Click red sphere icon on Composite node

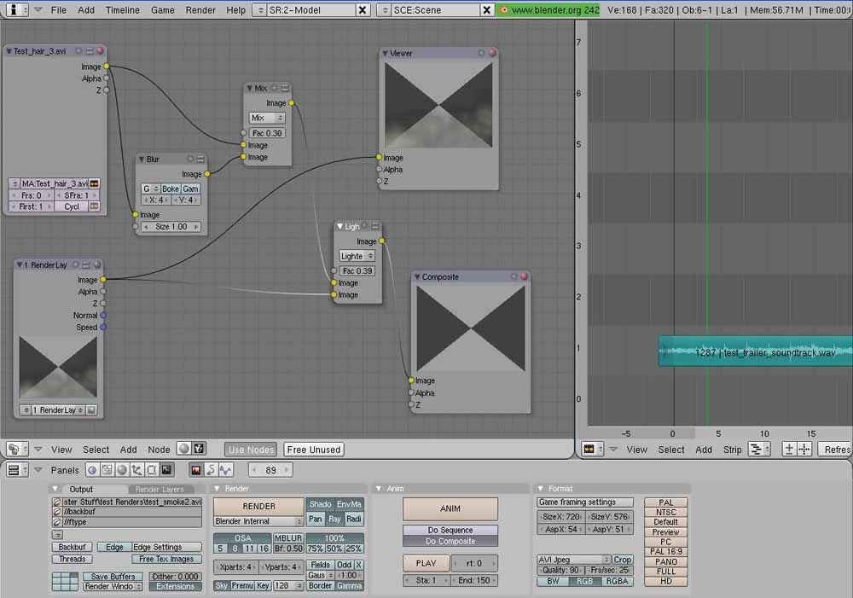click(x=525, y=276)
